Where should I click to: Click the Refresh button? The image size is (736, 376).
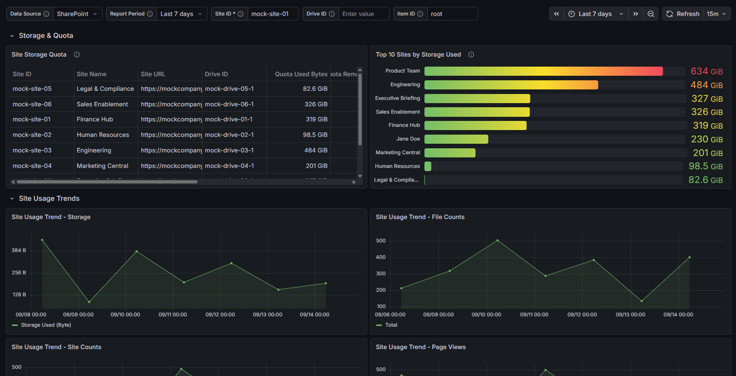683,14
